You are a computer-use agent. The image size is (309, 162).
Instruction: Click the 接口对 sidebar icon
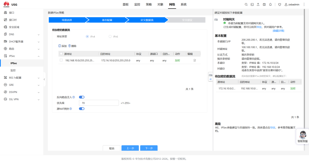click(x=5, y=20)
